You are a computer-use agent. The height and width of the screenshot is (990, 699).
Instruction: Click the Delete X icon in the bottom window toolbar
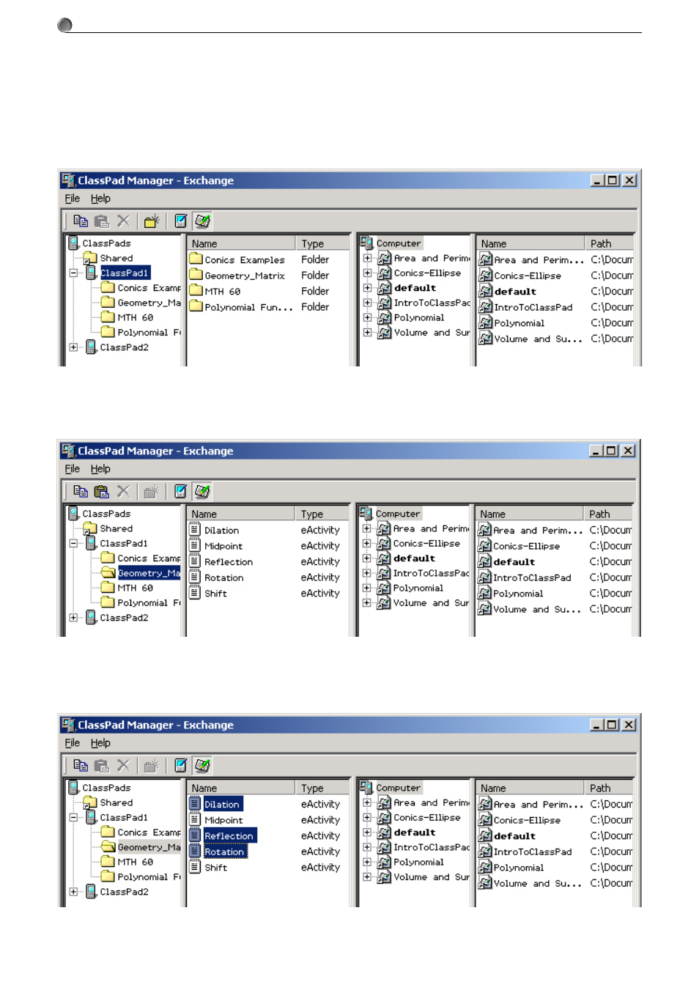click(123, 765)
